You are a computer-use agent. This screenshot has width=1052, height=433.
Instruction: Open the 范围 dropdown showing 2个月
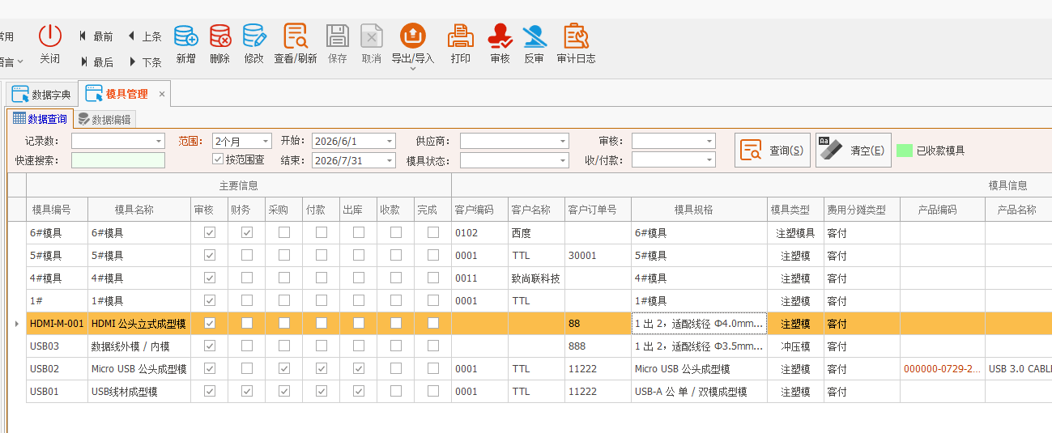(x=266, y=141)
